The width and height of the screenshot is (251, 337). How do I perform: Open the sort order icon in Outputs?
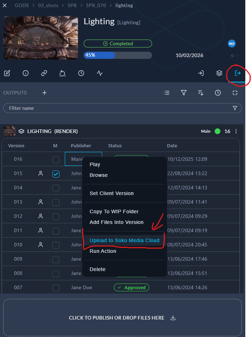[200, 93]
